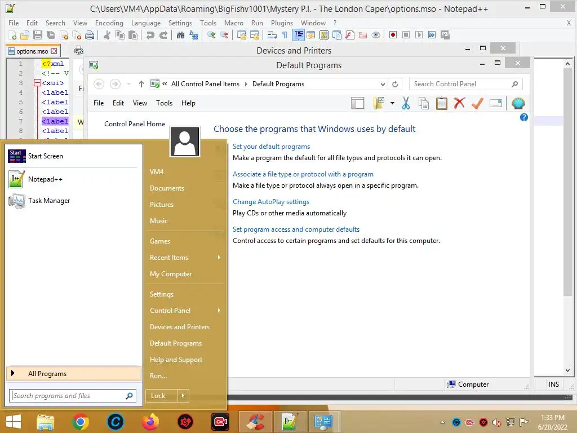577x433 pixels.
Task: Open the Encoding menu in Notepad++
Action: 109,23
